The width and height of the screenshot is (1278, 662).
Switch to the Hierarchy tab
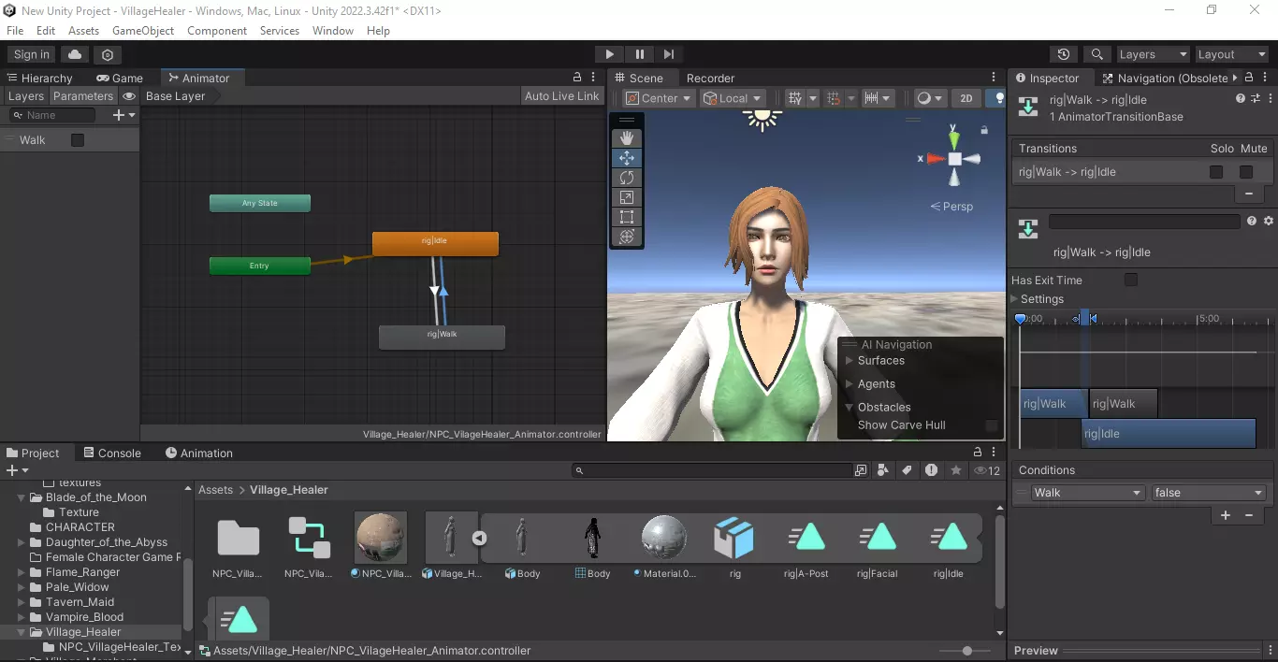(39, 79)
